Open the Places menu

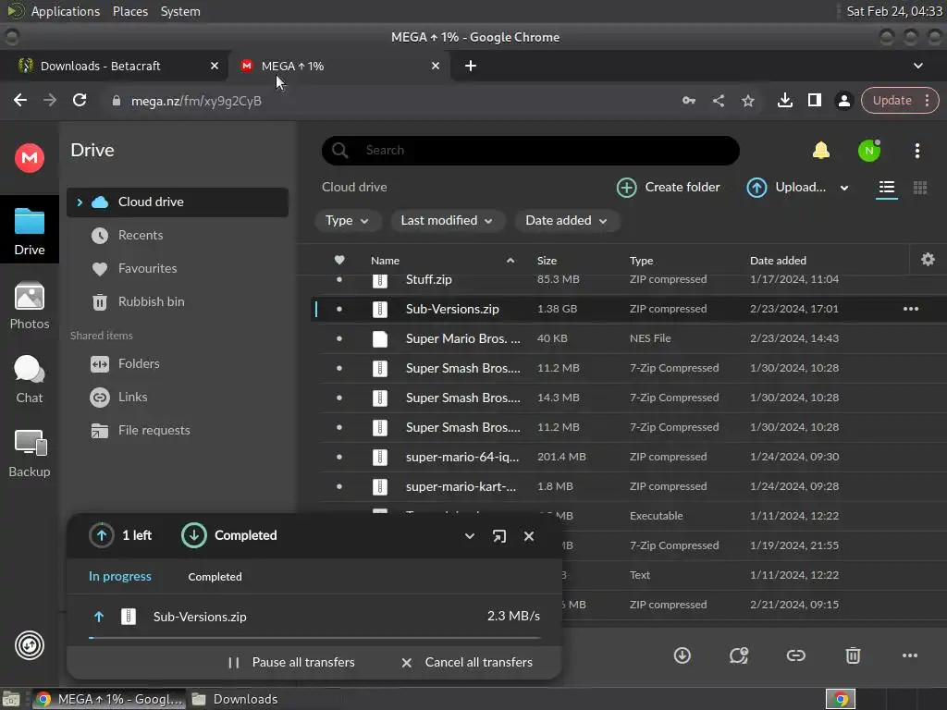coord(129,11)
